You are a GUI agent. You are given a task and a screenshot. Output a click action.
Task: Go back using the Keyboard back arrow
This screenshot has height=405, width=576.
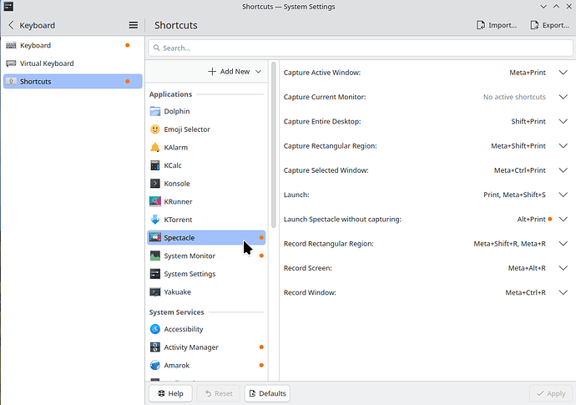10,25
